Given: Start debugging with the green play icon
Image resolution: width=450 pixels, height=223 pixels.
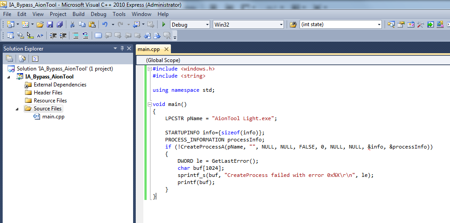Looking at the screenshot, I should [x=164, y=24].
